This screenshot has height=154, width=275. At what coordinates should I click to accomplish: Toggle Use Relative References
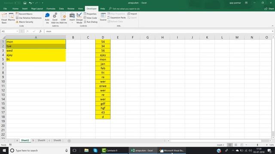tap(29, 18)
